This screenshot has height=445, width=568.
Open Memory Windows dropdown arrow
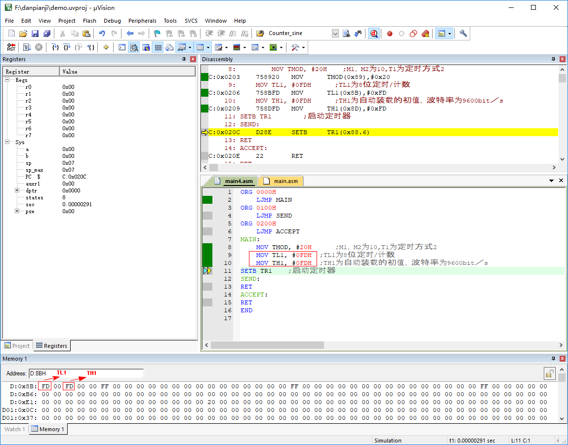coord(208,47)
